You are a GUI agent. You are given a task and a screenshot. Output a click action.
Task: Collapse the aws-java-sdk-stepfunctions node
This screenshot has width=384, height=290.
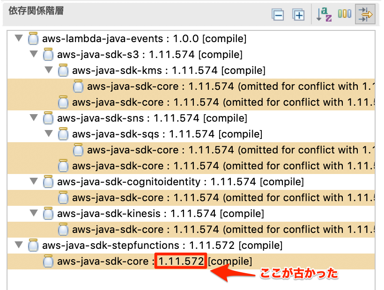(19, 245)
